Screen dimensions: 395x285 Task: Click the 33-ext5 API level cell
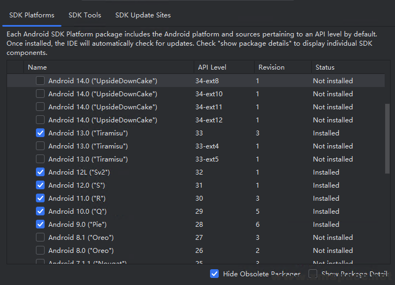pos(207,159)
